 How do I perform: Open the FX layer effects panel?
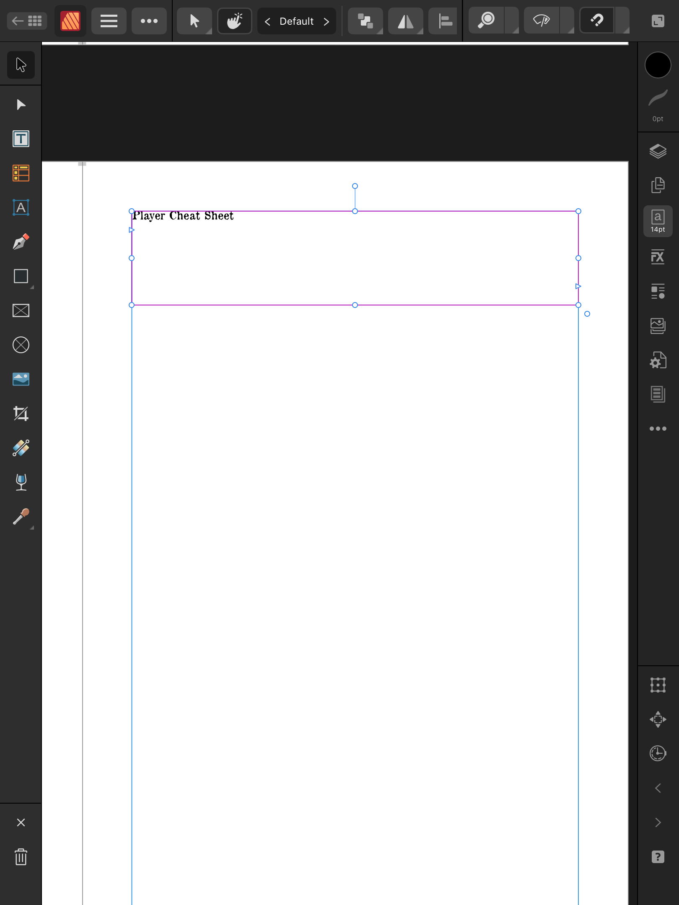[x=658, y=257]
